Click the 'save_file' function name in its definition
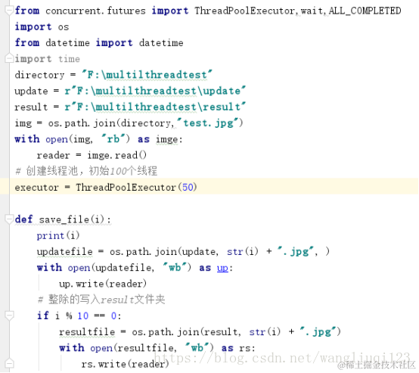Image resolution: width=419 pixels, height=373 pixels. click(x=64, y=219)
